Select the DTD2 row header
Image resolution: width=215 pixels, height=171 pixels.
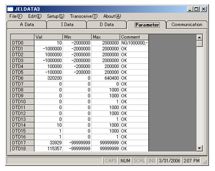pyautogui.click(x=23, y=54)
